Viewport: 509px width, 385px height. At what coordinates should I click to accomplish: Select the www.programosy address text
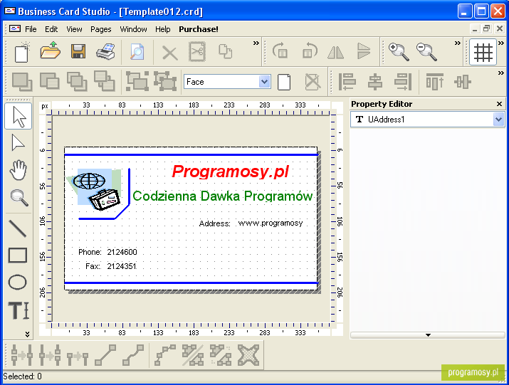click(271, 223)
